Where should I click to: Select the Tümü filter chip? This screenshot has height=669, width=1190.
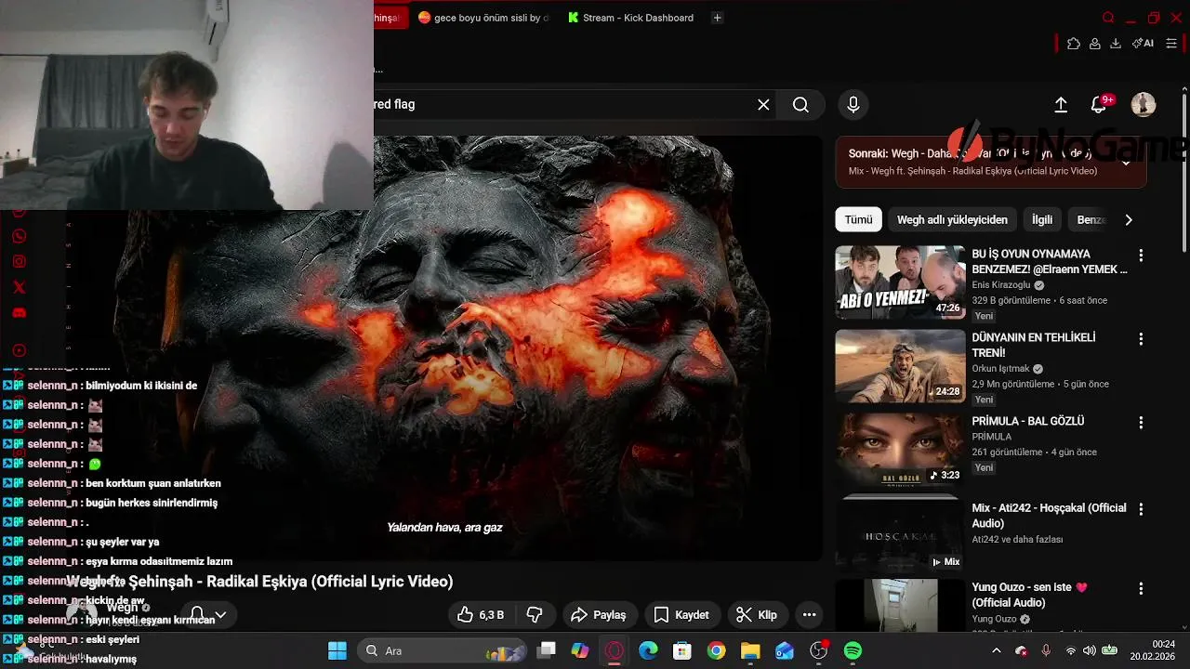pos(858,220)
